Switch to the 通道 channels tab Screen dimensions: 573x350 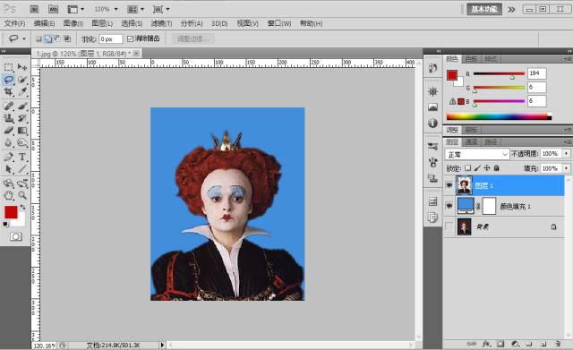point(471,141)
